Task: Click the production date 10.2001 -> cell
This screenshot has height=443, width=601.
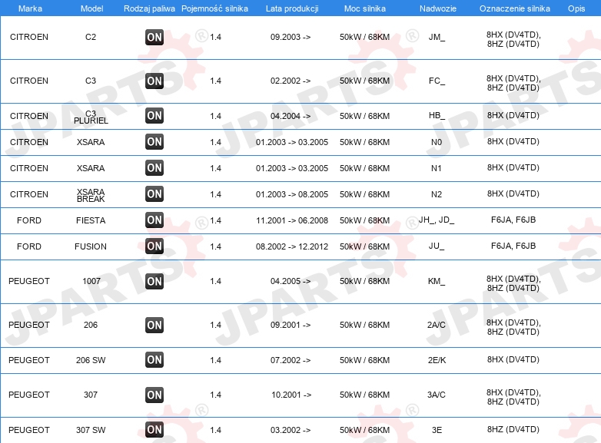Action: coord(291,395)
